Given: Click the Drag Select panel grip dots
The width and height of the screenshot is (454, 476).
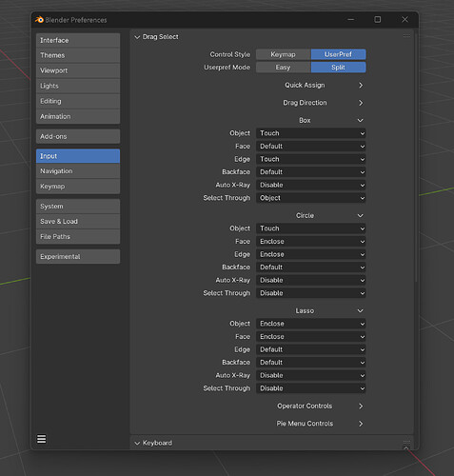Looking at the screenshot, I should pyautogui.click(x=406, y=36).
